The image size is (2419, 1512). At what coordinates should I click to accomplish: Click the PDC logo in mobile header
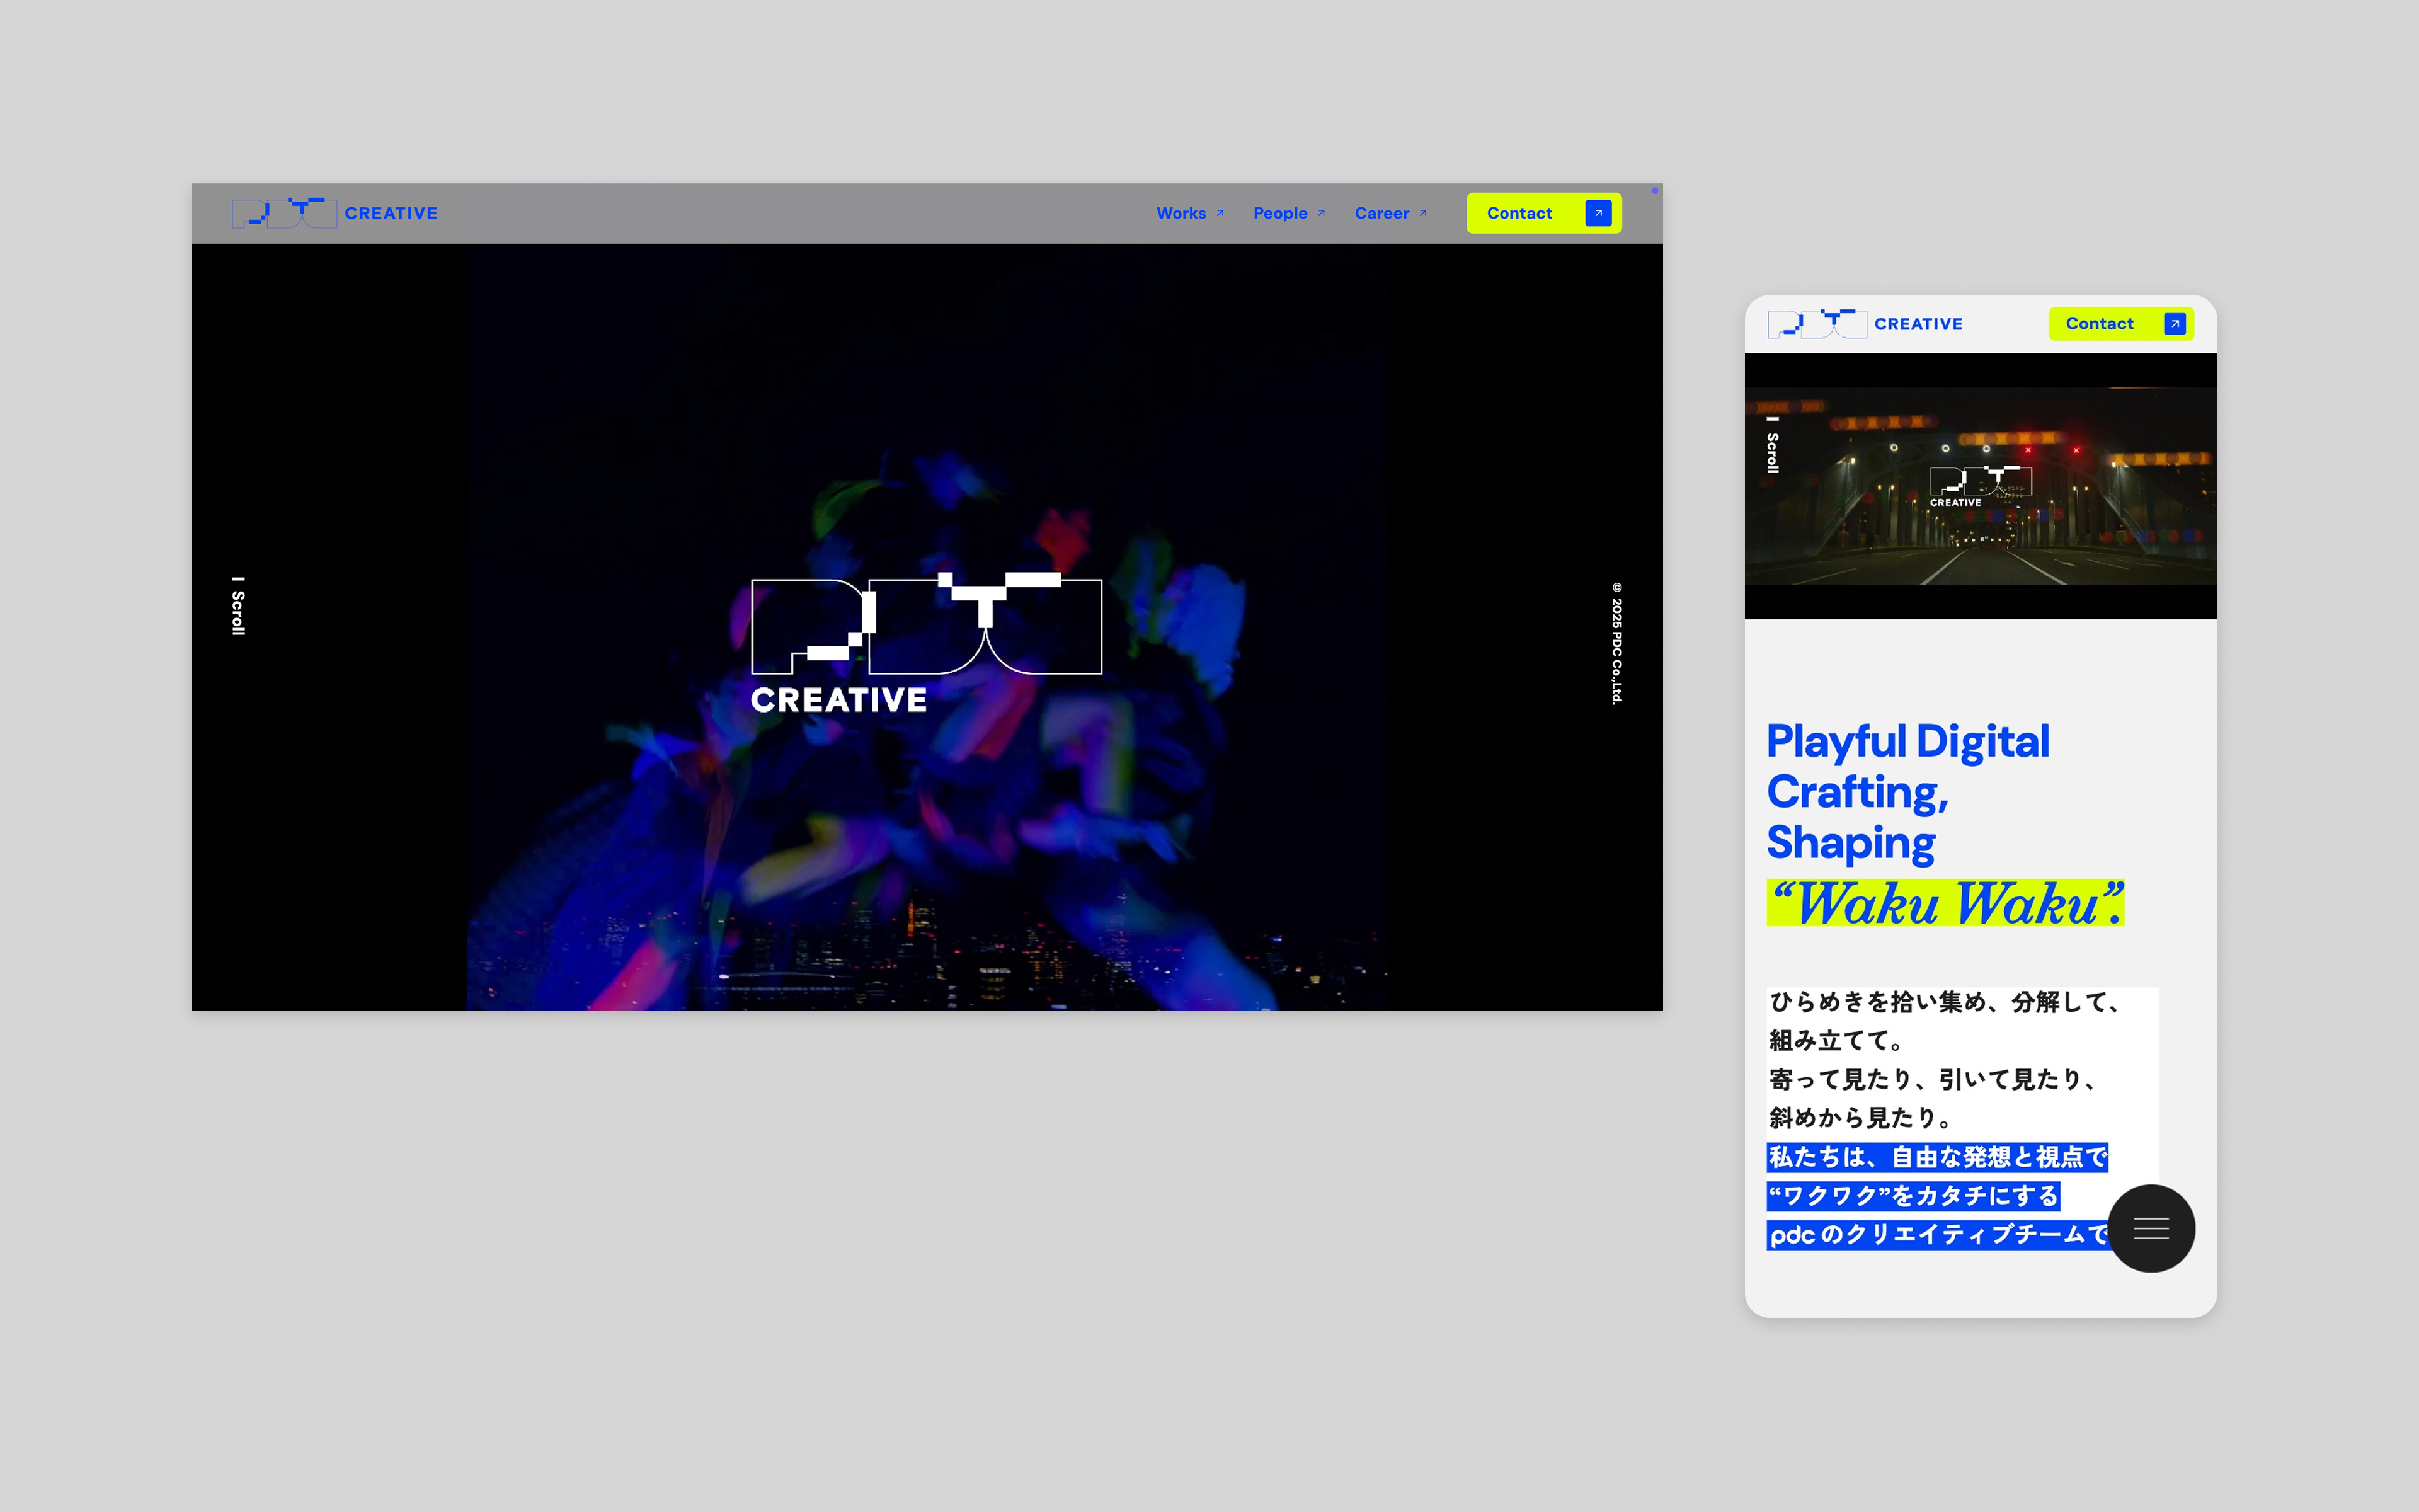point(1816,324)
